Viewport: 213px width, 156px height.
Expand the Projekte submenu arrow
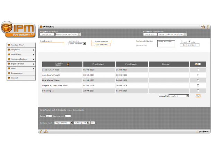[x=34, y=50]
